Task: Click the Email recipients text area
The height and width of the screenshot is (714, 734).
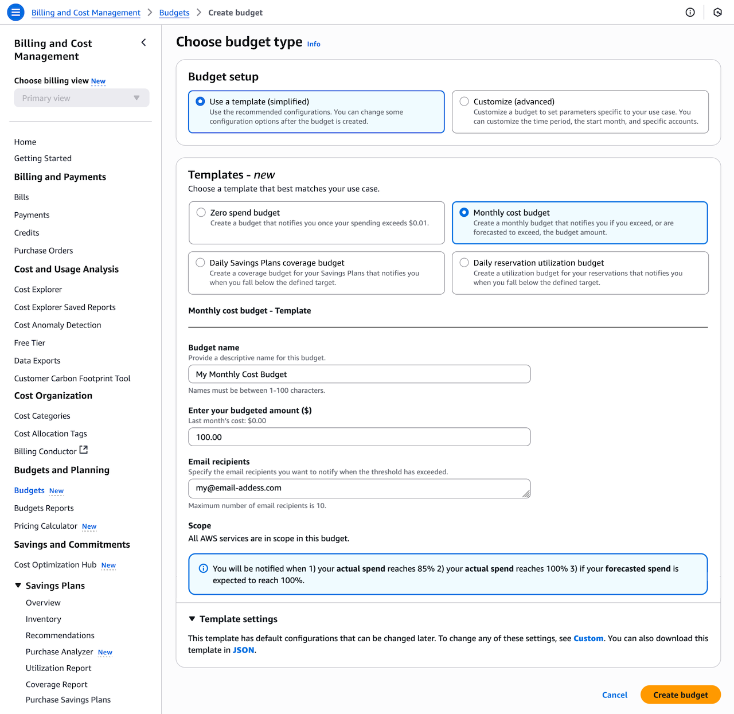Action: [x=360, y=489]
